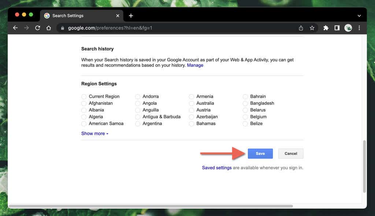This screenshot has height=216, width=375.
Task: Expand Show more regions
Action: pos(94,134)
